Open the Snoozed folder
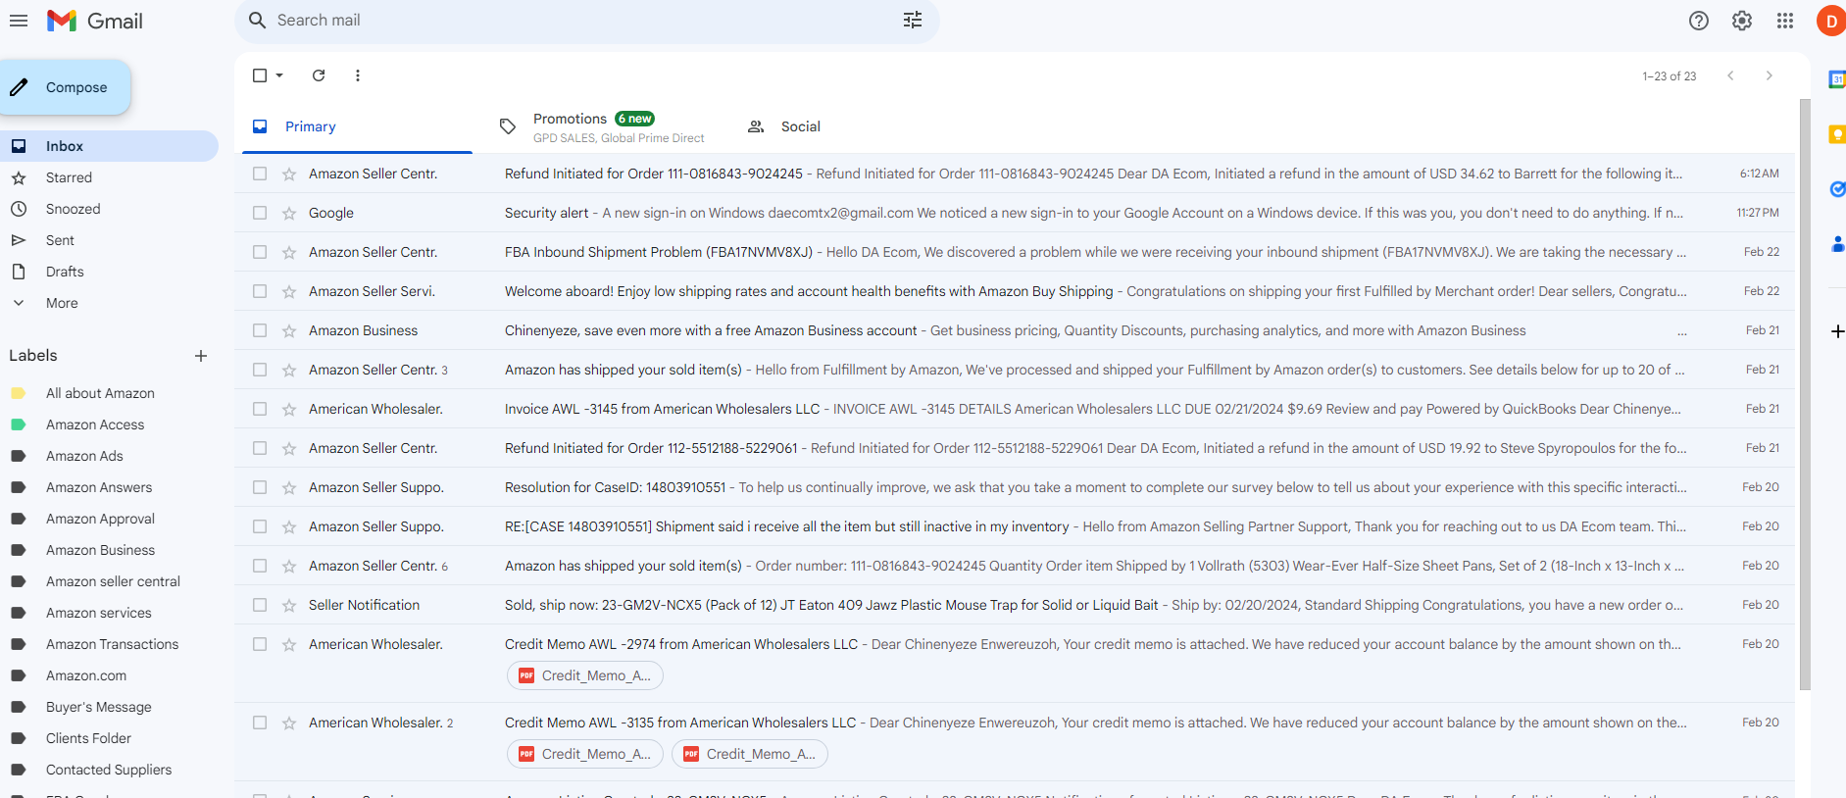This screenshot has width=1846, height=798. pyautogui.click(x=109, y=209)
